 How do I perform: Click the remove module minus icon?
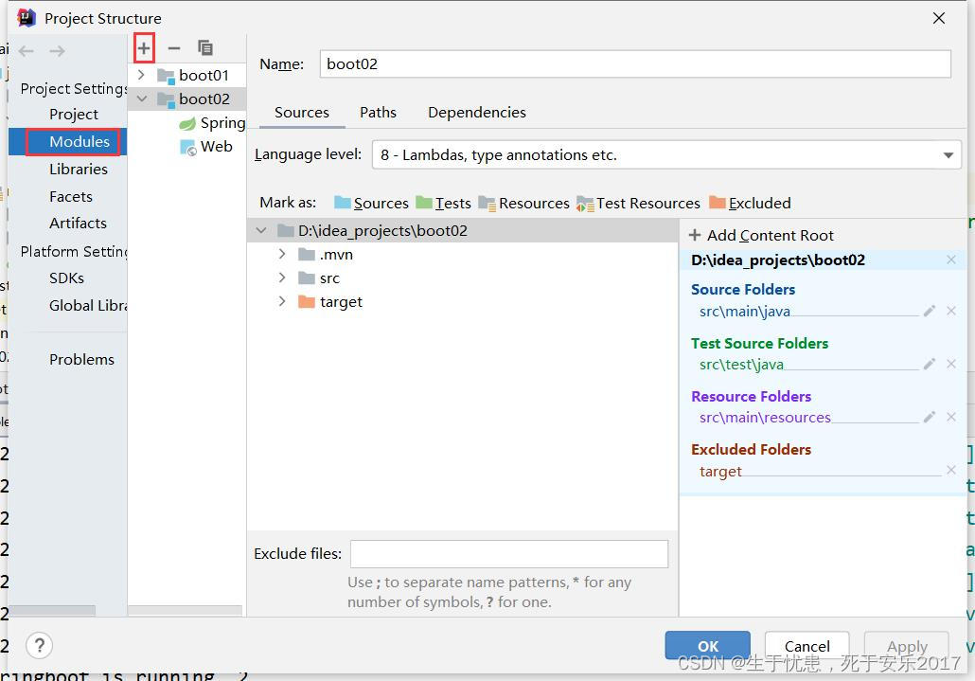(174, 47)
